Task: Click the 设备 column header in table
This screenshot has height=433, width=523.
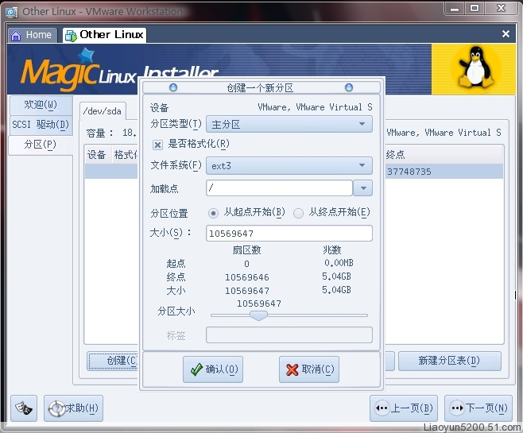Action: click(x=97, y=155)
